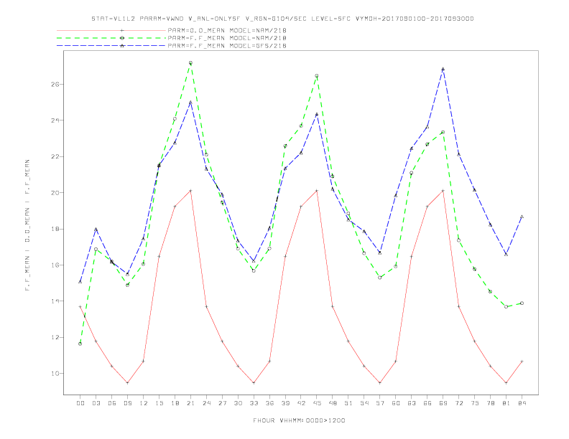Click x-axis tick label 18
This screenshot has height=439, width=569.
(x=175, y=403)
